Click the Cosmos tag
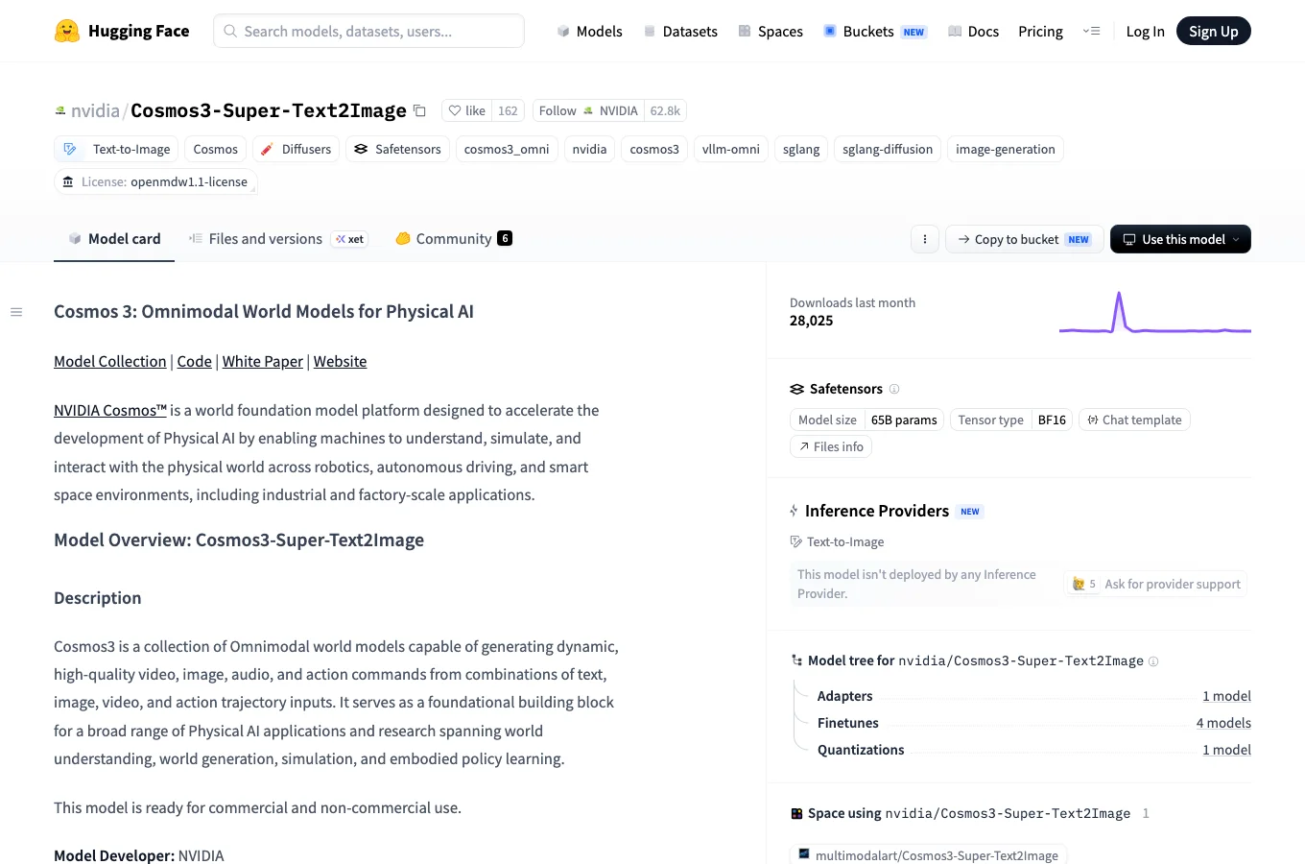 click(x=216, y=150)
